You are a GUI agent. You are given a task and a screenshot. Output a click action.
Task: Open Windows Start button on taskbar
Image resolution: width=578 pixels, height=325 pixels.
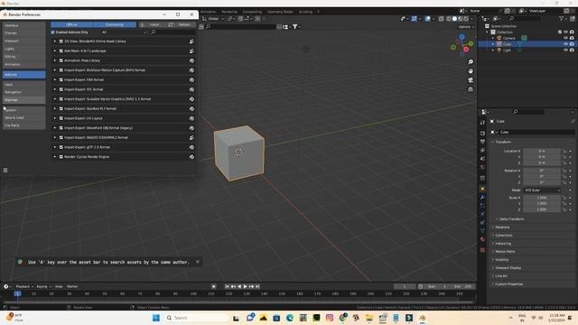tap(156, 318)
